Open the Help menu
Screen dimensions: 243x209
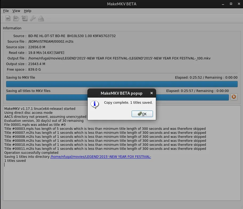[27, 11]
